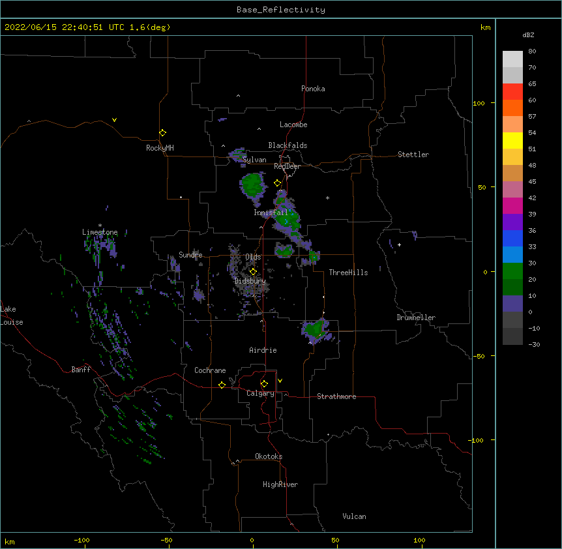Click the Base_Reflectivity title text
The height and width of the screenshot is (549, 562).
click(281, 10)
